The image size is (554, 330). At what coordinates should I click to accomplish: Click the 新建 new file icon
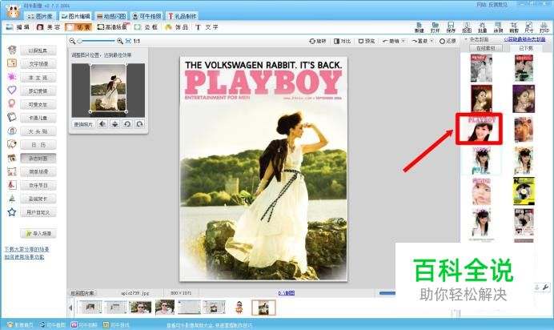click(x=420, y=27)
